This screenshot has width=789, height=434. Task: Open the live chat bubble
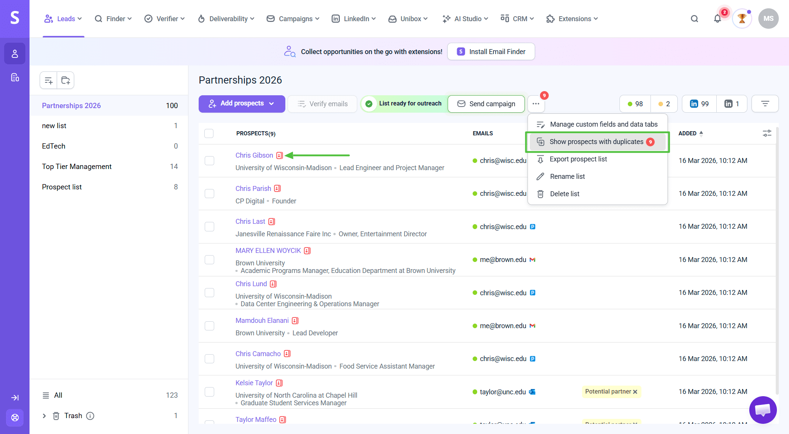click(x=763, y=410)
